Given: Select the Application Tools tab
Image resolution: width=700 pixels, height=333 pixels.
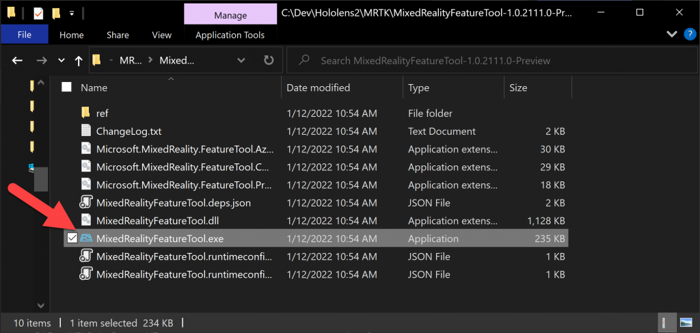Looking at the screenshot, I should [230, 35].
